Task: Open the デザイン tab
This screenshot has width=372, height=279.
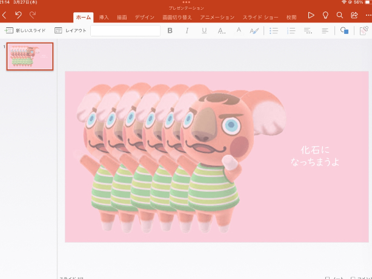Action: (x=144, y=18)
